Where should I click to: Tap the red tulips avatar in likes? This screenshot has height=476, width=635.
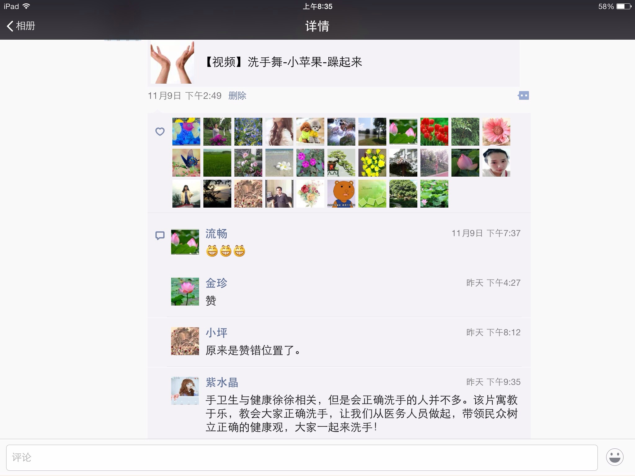[434, 132]
